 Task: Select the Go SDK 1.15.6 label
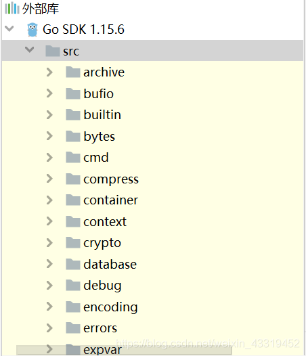point(83,30)
